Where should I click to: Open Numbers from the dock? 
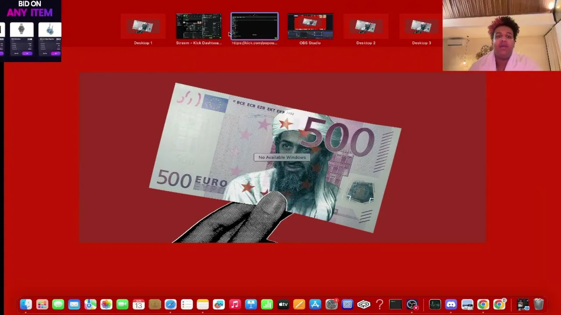coord(267,304)
